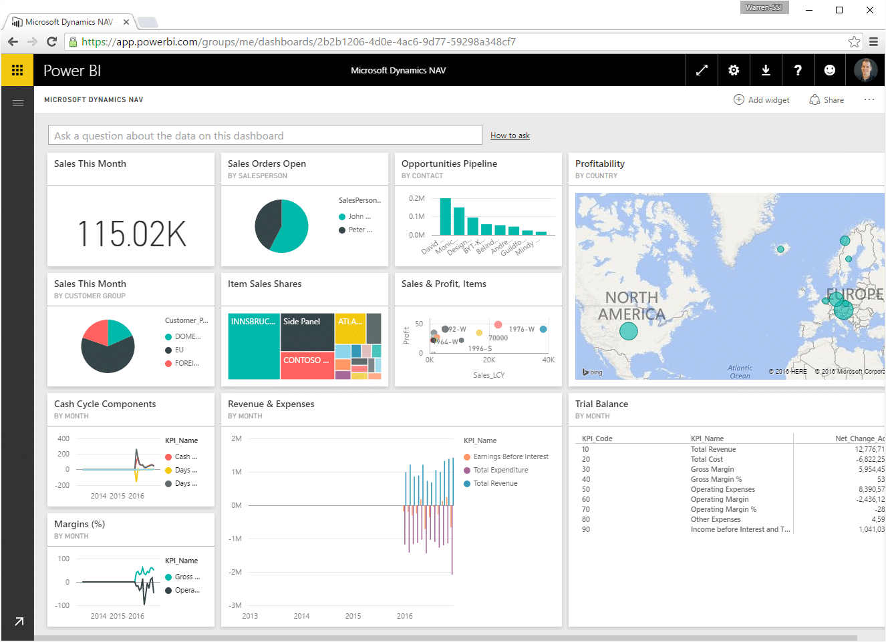This screenshot has height=642, width=886.
Task: Enter full screen mode icon
Action: point(702,70)
